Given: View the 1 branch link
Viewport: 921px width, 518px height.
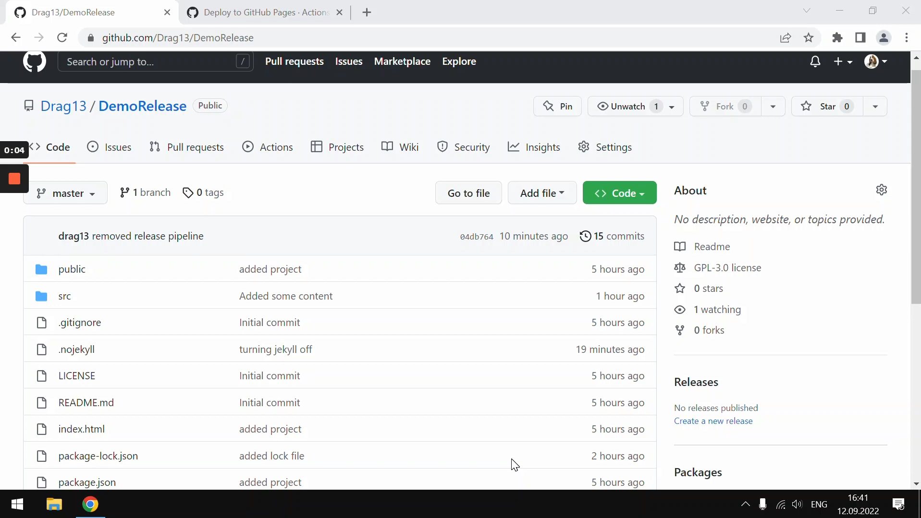Looking at the screenshot, I should [x=145, y=193].
